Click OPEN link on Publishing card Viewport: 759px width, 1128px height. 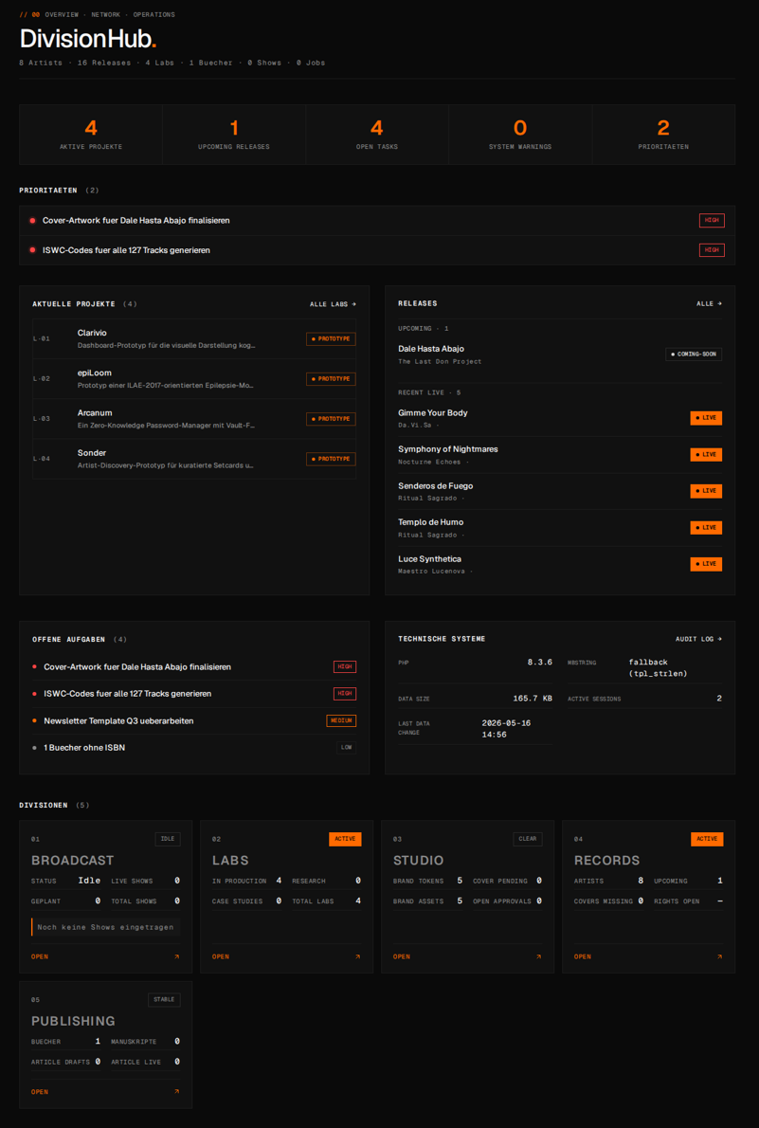coord(40,1092)
